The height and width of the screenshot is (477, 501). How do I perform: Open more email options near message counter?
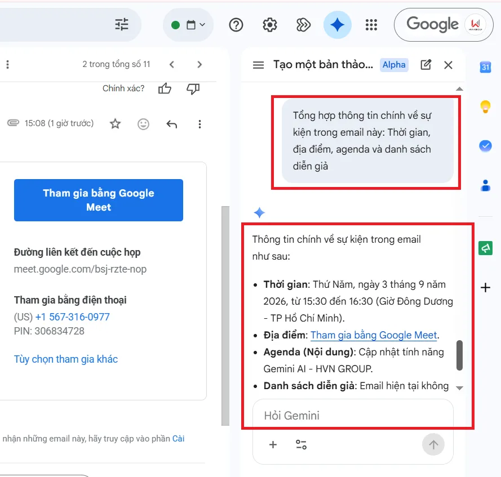pyautogui.click(x=8, y=65)
